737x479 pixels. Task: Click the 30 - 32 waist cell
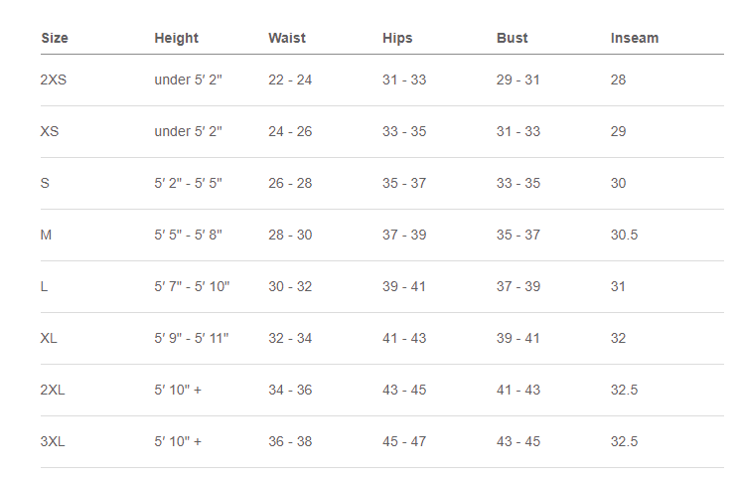coord(290,286)
